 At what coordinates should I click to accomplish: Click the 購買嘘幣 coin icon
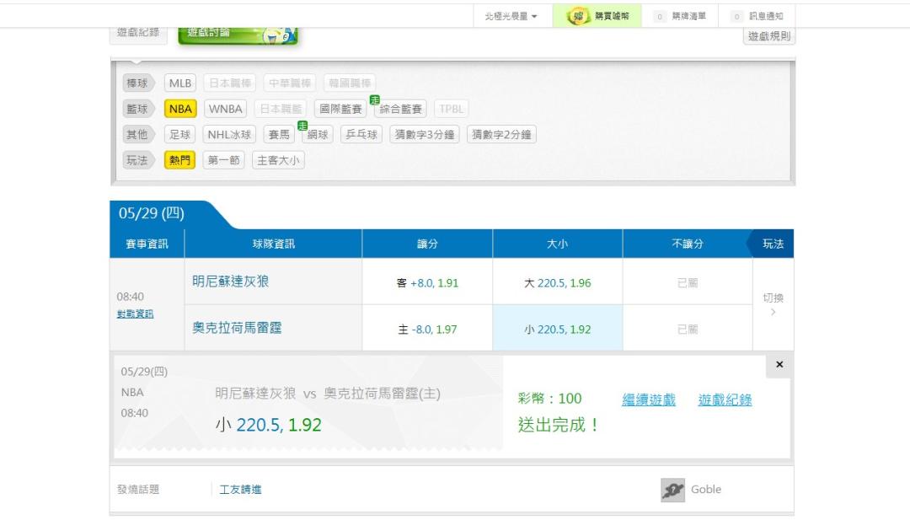[x=577, y=16]
